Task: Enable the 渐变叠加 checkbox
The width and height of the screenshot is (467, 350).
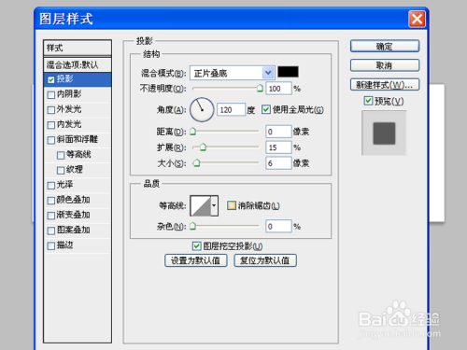Action: click(51, 216)
